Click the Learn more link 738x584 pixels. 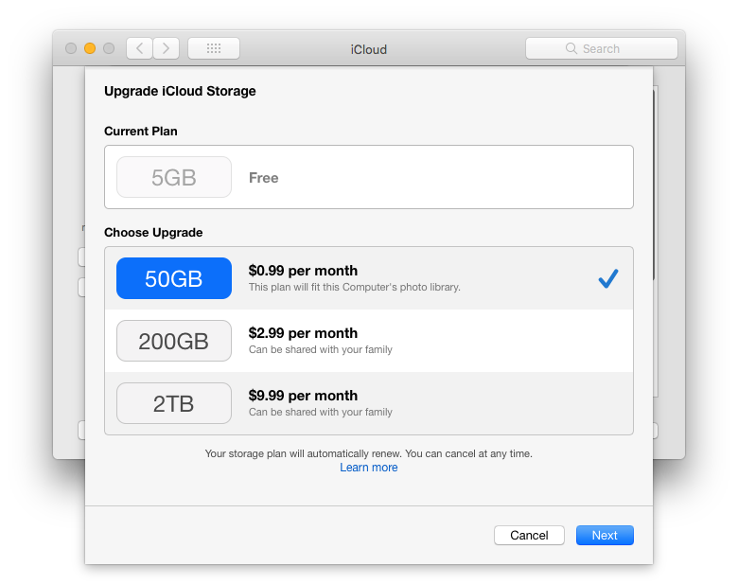(369, 468)
